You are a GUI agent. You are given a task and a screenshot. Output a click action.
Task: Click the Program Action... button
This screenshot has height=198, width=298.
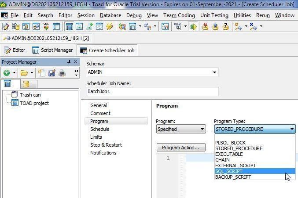tap(181, 148)
